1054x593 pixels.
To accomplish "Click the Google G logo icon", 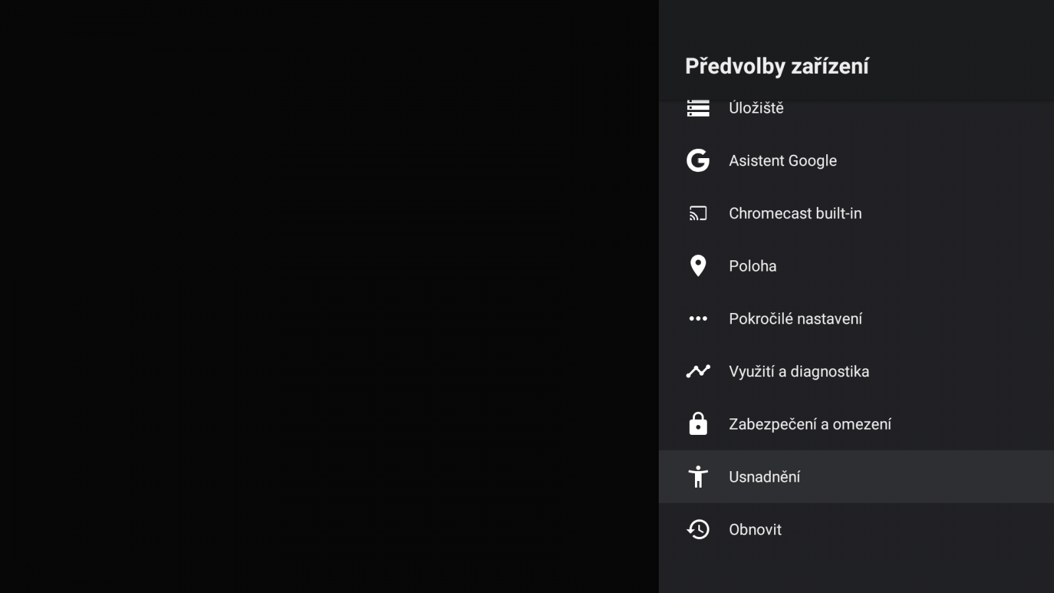I will pyautogui.click(x=698, y=161).
